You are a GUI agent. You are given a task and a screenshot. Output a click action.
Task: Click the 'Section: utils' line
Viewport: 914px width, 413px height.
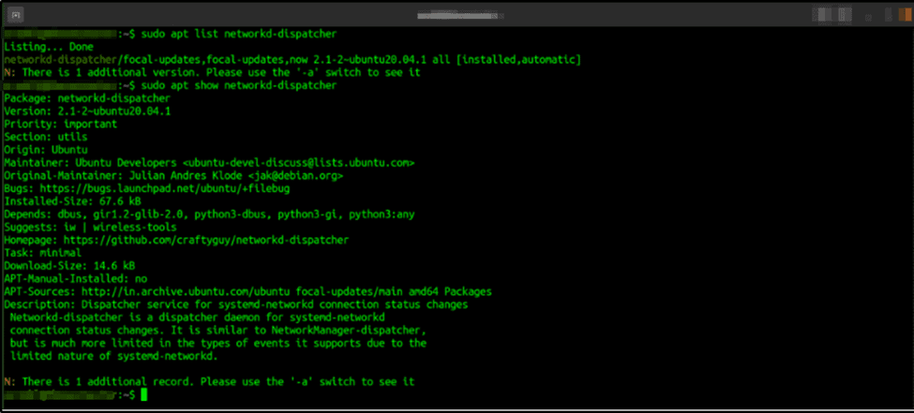point(46,137)
